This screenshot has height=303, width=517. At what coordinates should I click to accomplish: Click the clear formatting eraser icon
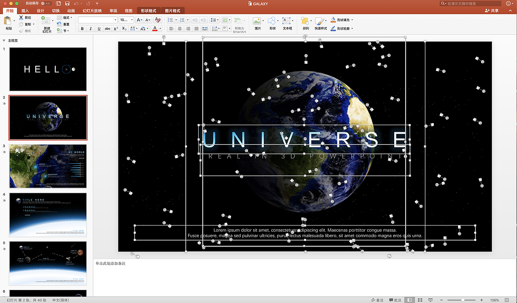coord(158,20)
